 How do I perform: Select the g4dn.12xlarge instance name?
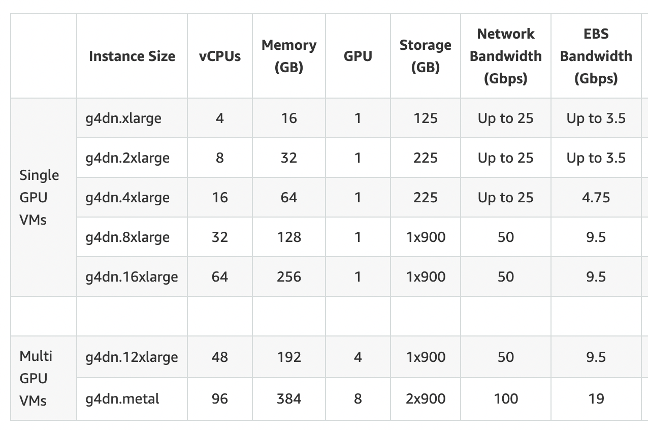(x=132, y=357)
